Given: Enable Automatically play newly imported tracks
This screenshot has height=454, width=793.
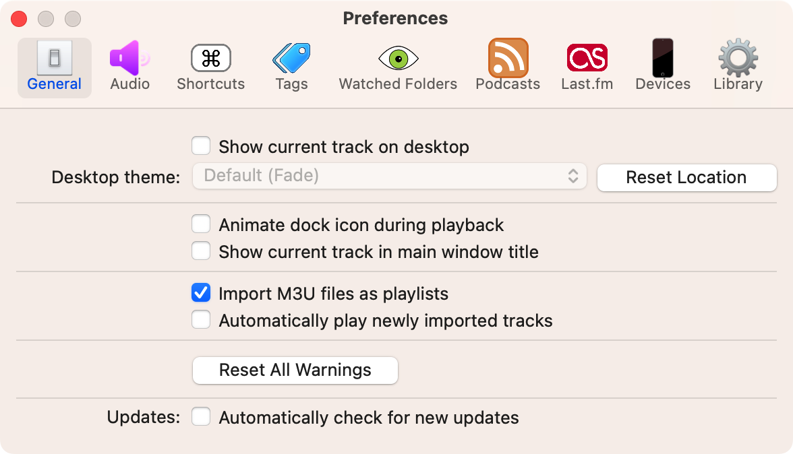Looking at the screenshot, I should pyautogui.click(x=201, y=320).
